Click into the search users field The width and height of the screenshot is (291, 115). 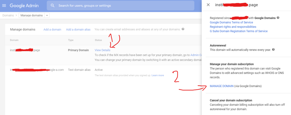[x=120, y=6]
